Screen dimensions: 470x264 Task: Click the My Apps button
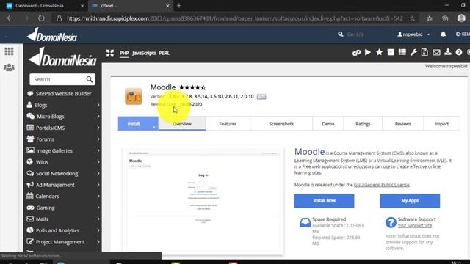410,200
